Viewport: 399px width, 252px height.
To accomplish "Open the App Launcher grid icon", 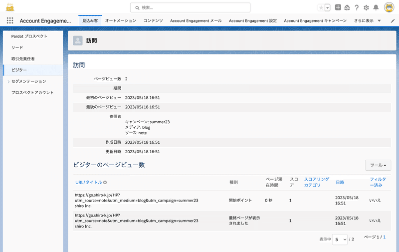I will click(10, 20).
